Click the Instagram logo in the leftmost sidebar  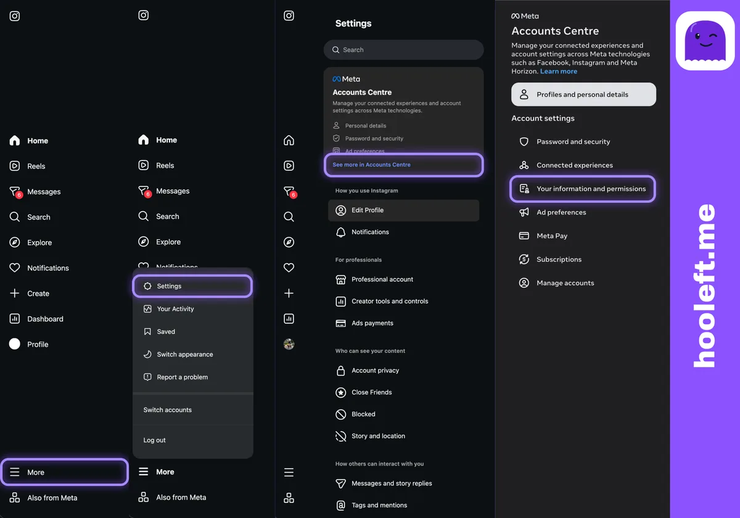point(15,16)
